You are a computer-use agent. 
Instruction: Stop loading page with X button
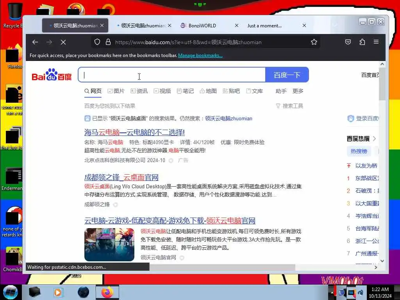63,42
